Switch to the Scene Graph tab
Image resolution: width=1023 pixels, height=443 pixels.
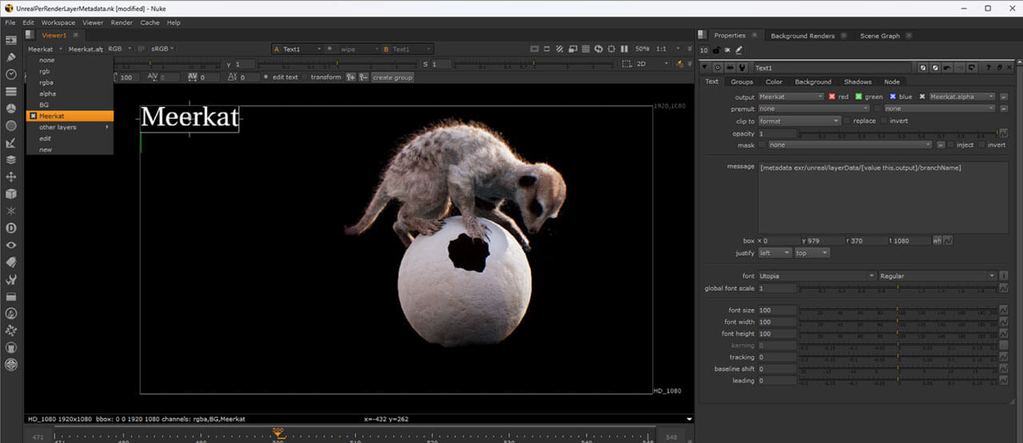point(880,36)
